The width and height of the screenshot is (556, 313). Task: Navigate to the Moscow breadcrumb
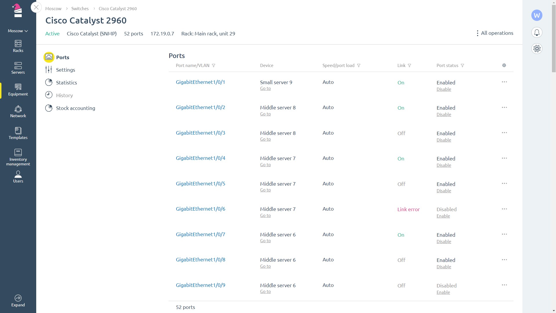53,9
